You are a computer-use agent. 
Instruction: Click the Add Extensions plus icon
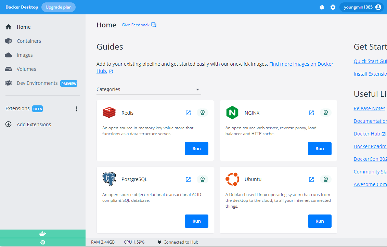(x=9, y=125)
